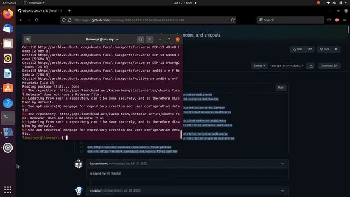Open the terminal hamburger menu

[149, 39]
